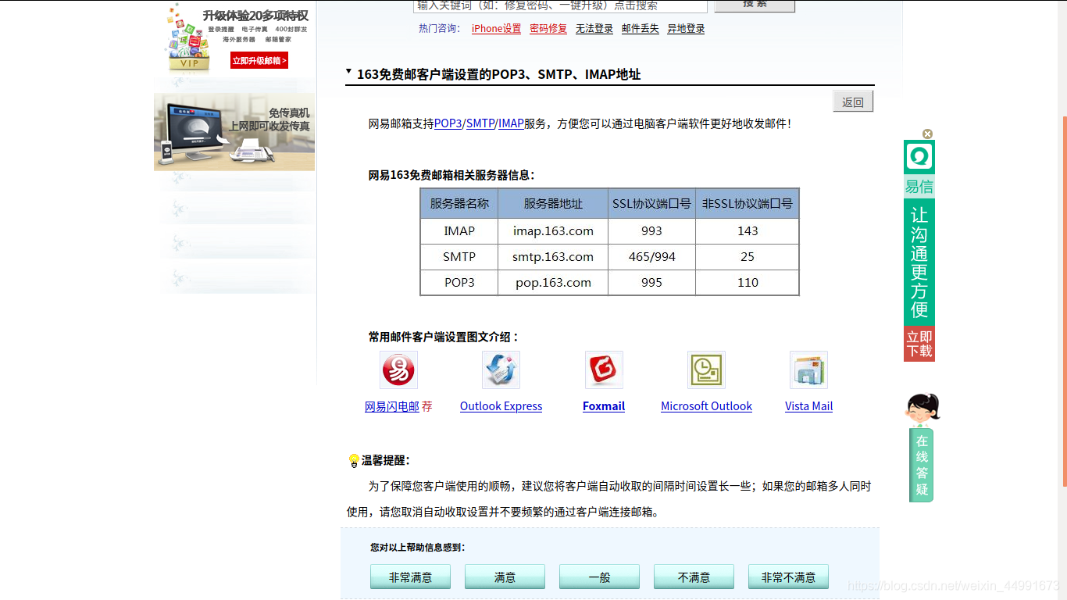The width and height of the screenshot is (1067, 600).
Task: Click the page vertical scrollbar
Action: 1064,301
